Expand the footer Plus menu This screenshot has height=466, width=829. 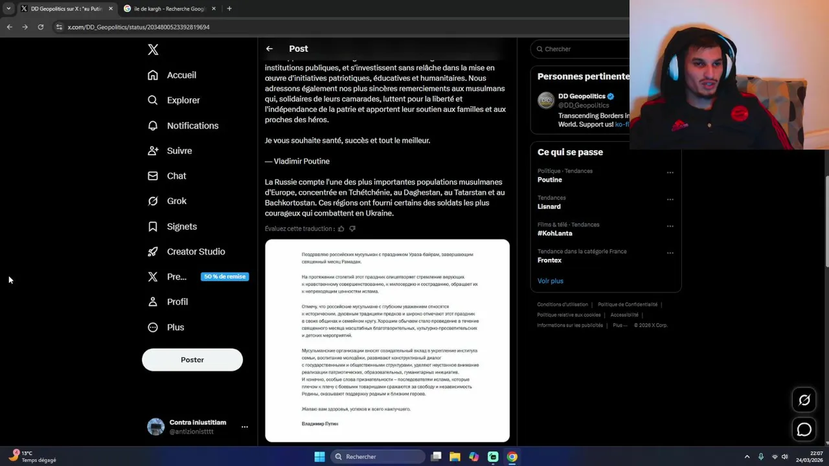click(620, 325)
